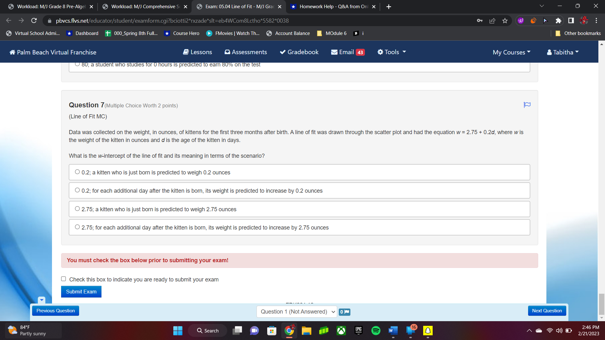Expand the My Courses menu
Viewport: 605px width, 340px height.
tap(511, 52)
